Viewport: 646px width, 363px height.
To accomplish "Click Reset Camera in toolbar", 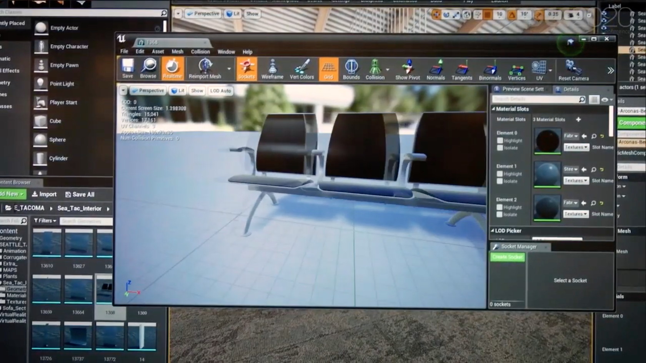I will 573,71.
